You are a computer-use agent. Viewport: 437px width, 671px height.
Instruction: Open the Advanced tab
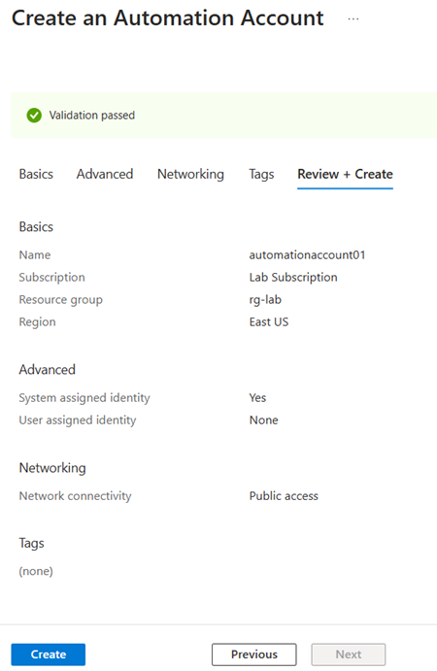point(105,174)
